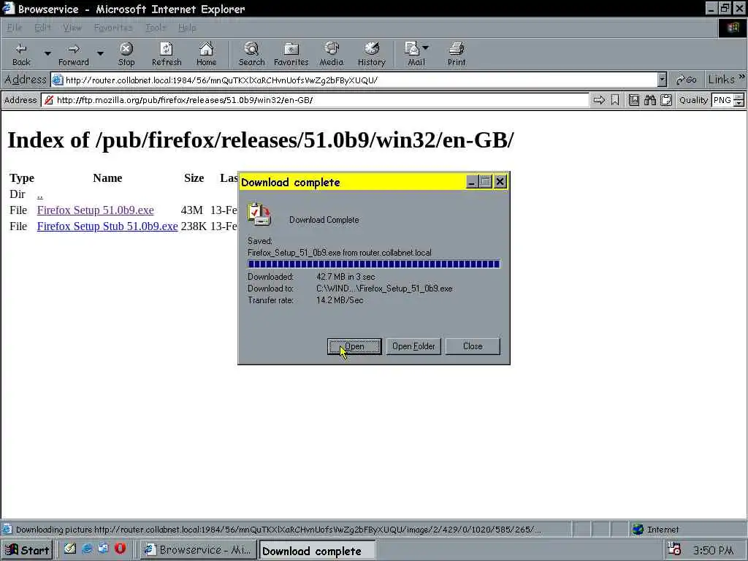Click Close button in download dialog
Viewport: 748px width, 561px height.
pyautogui.click(x=473, y=346)
